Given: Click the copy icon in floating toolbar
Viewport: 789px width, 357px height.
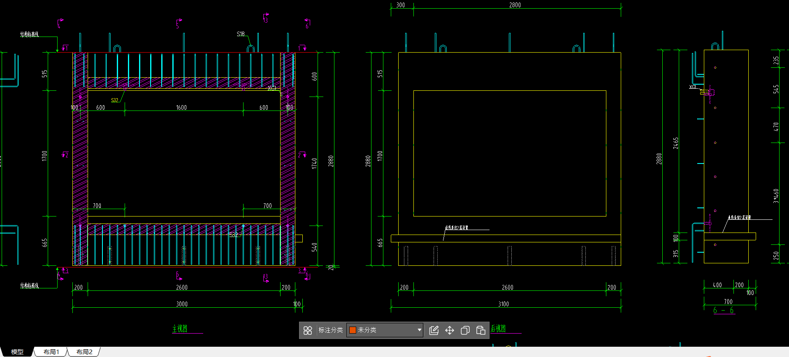Looking at the screenshot, I should (465, 330).
